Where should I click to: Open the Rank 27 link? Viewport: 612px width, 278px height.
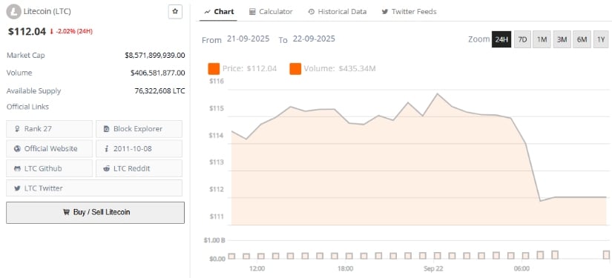(50, 129)
